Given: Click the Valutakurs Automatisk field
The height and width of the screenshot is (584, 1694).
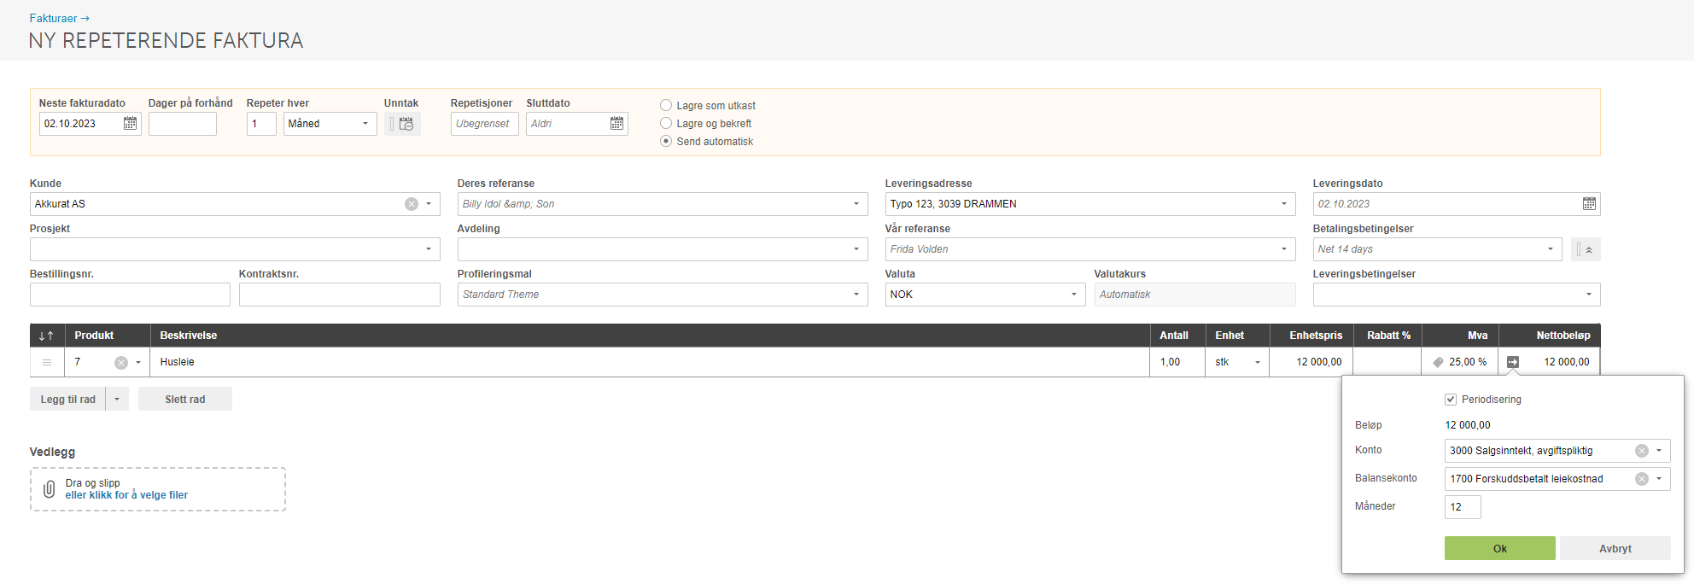Looking at the screenshot, I should (x=1195, y=295).
